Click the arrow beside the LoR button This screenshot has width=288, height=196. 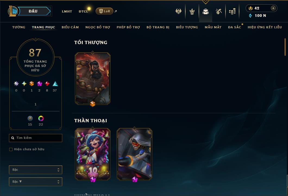(116, 11)
